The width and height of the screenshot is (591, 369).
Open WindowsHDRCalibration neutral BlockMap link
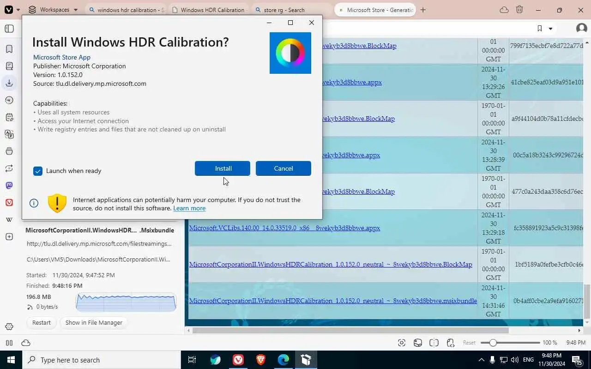tap(331, 264)
